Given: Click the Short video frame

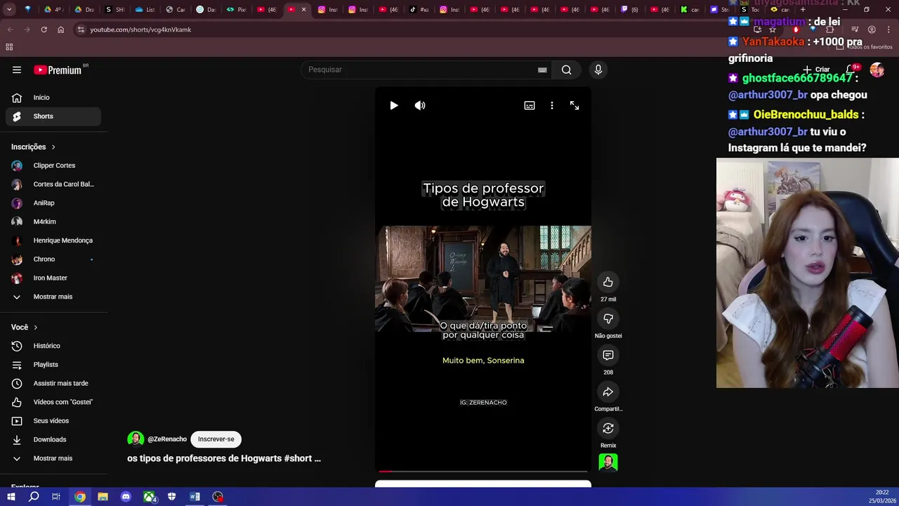Looking at the screenshot, I should [x=483, y=279].
